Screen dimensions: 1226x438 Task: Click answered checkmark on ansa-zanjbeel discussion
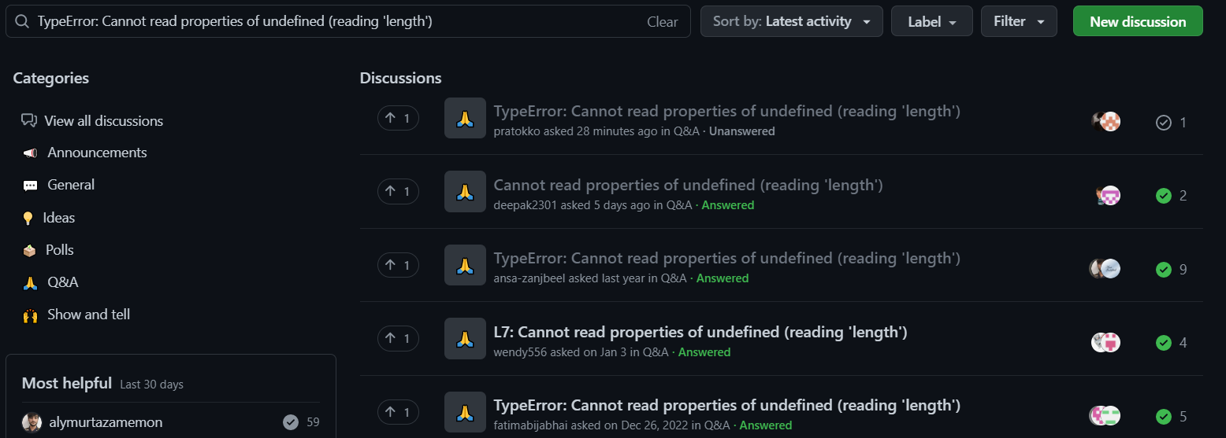coord(1163,270)
